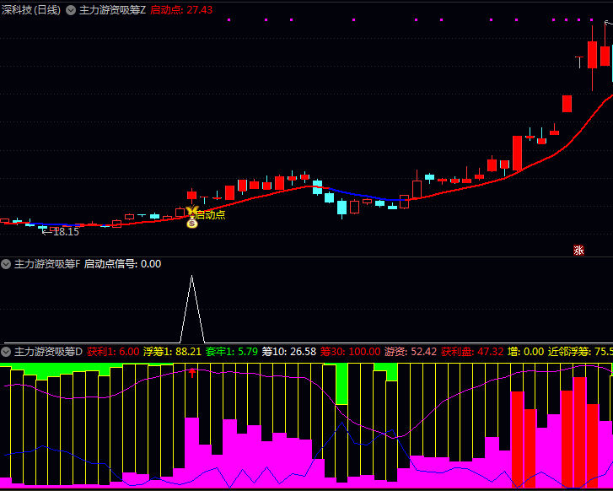Open the 主力游资吸筹D indicator dropdown arrow
Screen dimensions: 613x491
pyautogui.click(x=7, y=351)
